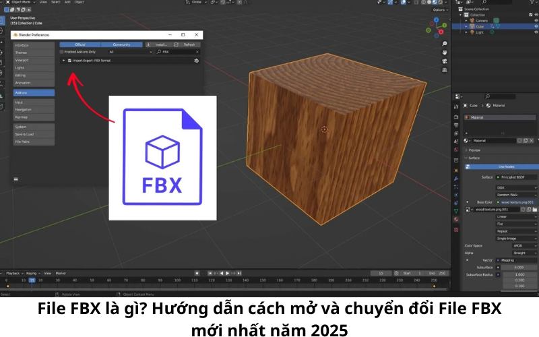Open the Playback menu in timeline
This screenshot has height=337, width=539.
point(13,274)
